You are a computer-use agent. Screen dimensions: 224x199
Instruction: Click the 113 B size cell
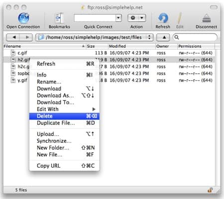tap(101, 53)
